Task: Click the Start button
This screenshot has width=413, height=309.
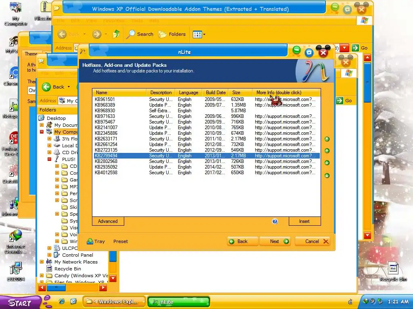Action: [20, 303]
